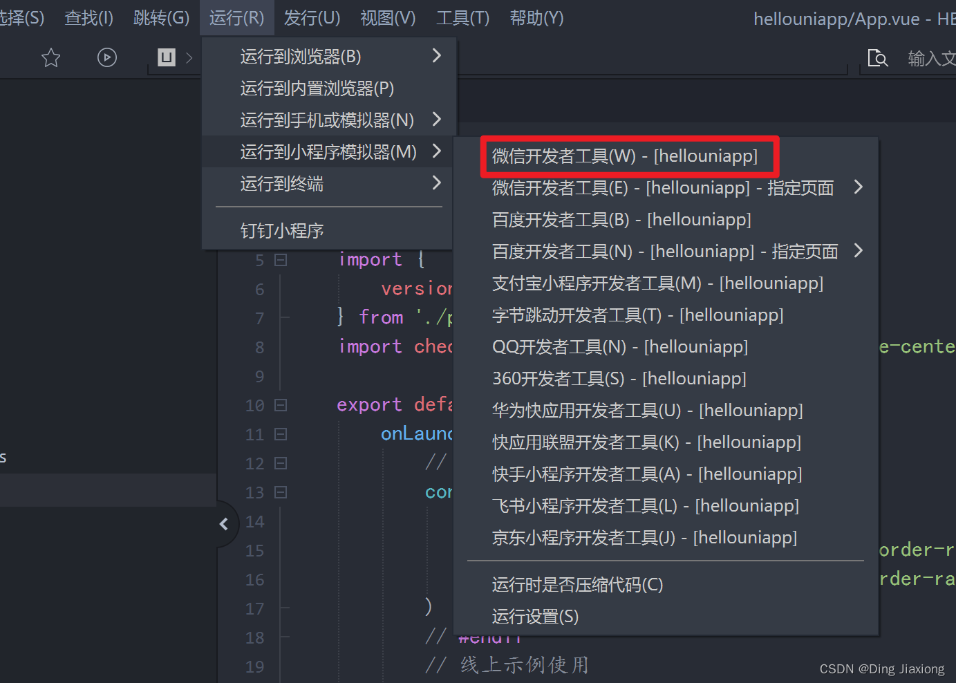Open the 查找(I) menu
Image resolution: width=956 pixels, height=683 pixels.
88,18
